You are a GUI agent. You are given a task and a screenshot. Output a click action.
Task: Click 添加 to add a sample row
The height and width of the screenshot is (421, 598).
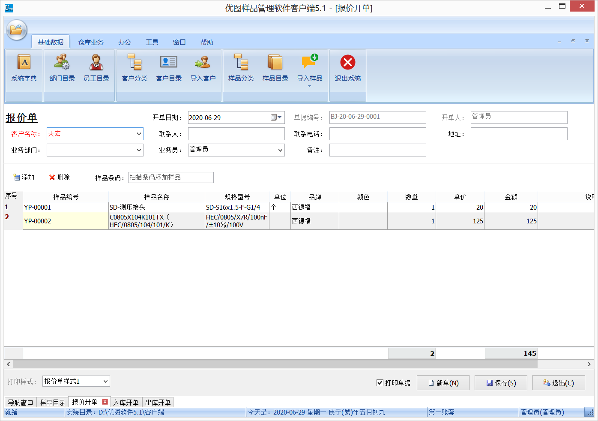click(24, 177)
